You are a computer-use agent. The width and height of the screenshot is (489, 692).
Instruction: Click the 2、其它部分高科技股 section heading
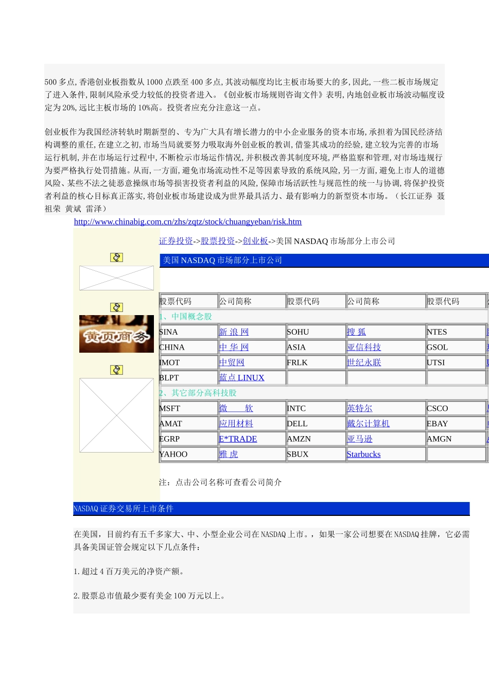point(198,393)
